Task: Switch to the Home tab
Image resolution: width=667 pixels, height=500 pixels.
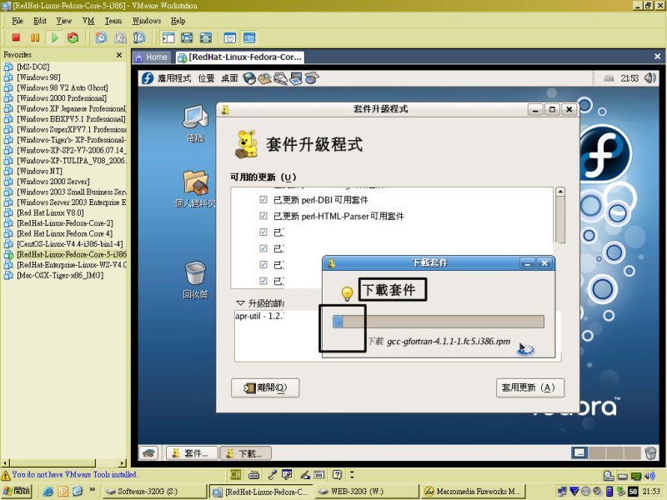Action: [x=152, y=57]
